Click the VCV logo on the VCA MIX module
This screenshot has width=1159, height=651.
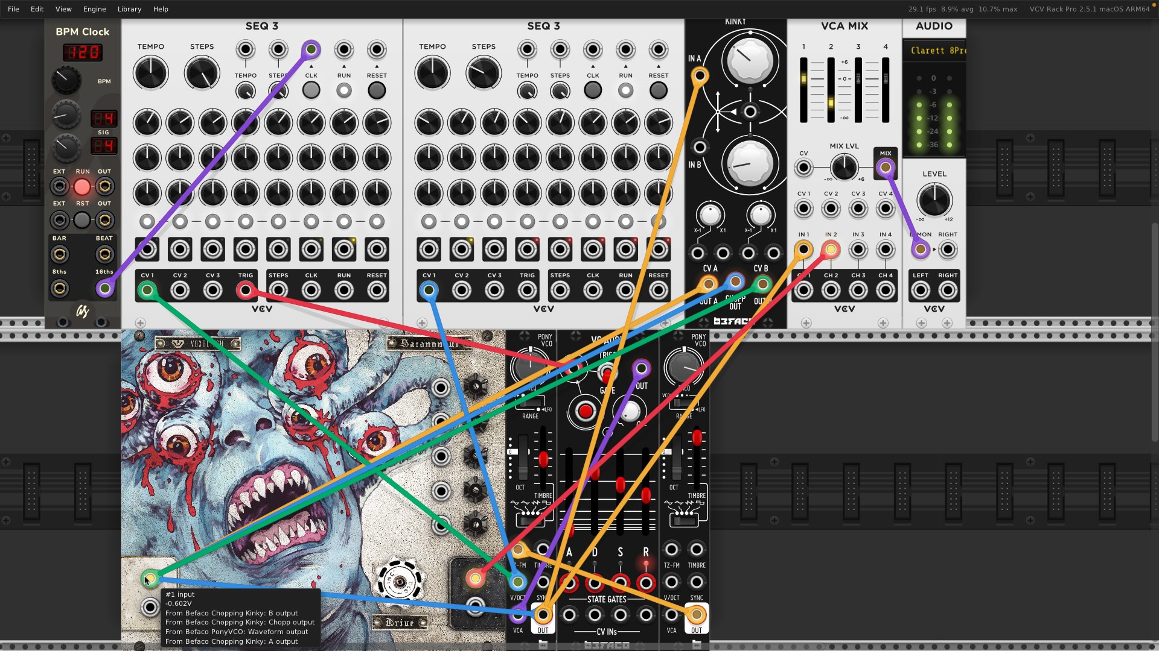(845, 309)
